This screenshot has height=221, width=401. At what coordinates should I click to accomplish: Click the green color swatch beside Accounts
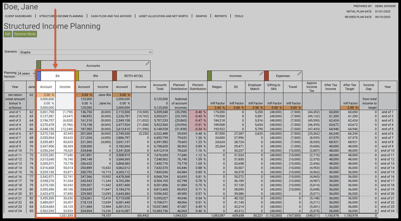click(x=39, y=65)
